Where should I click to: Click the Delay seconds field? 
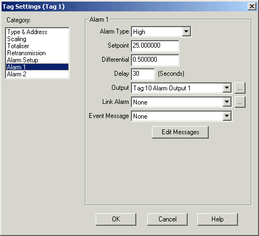point(143,74)
